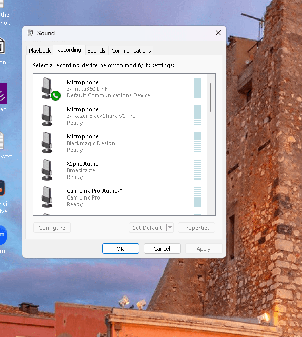Expand the Set Default dropdown arrow
The width and height of the screenshot is (302, 337).
tap(170, 228)
